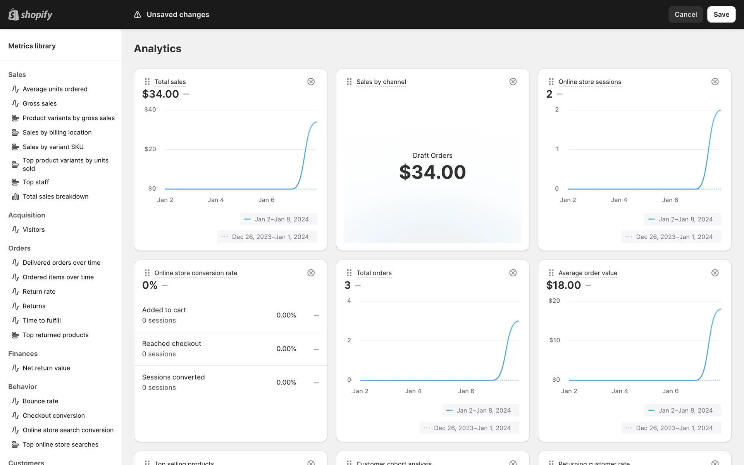Remove the Total sales card
The image size is (744, 465).
[311, 82]
